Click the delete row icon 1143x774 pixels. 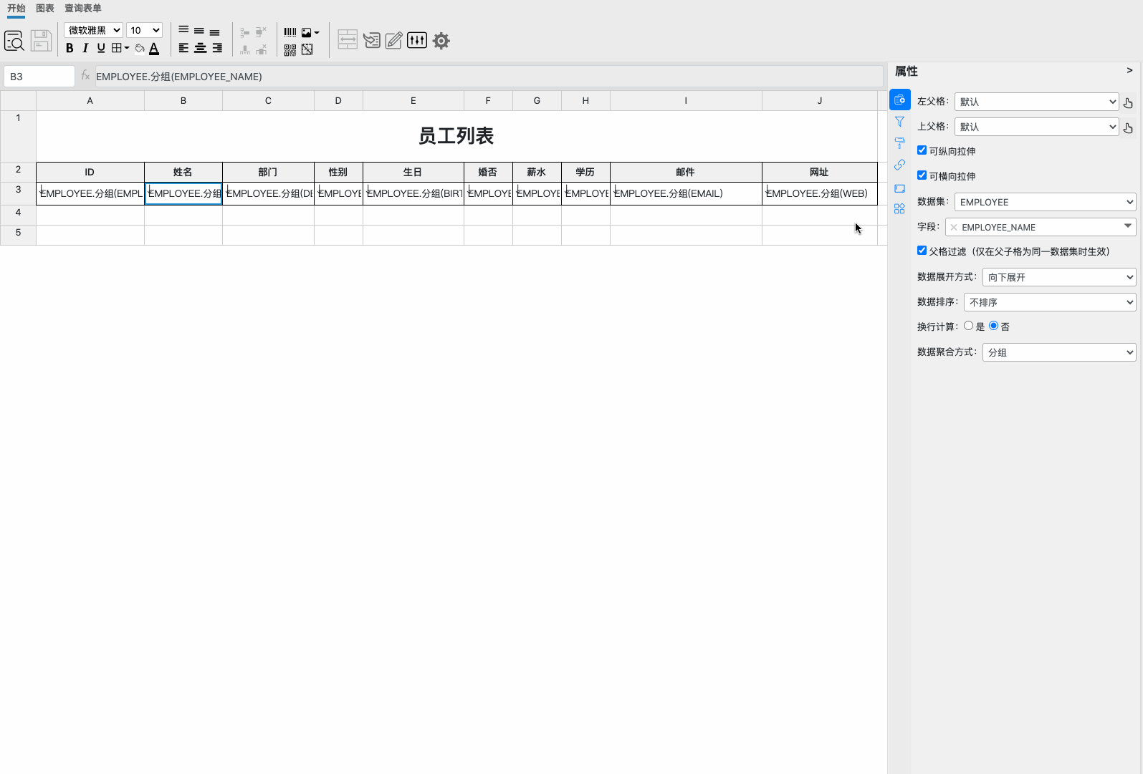(x=261, y=32)
